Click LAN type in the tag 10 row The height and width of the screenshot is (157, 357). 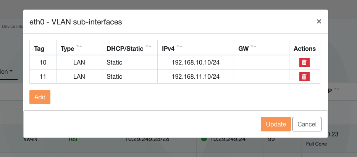pos(79,62)
